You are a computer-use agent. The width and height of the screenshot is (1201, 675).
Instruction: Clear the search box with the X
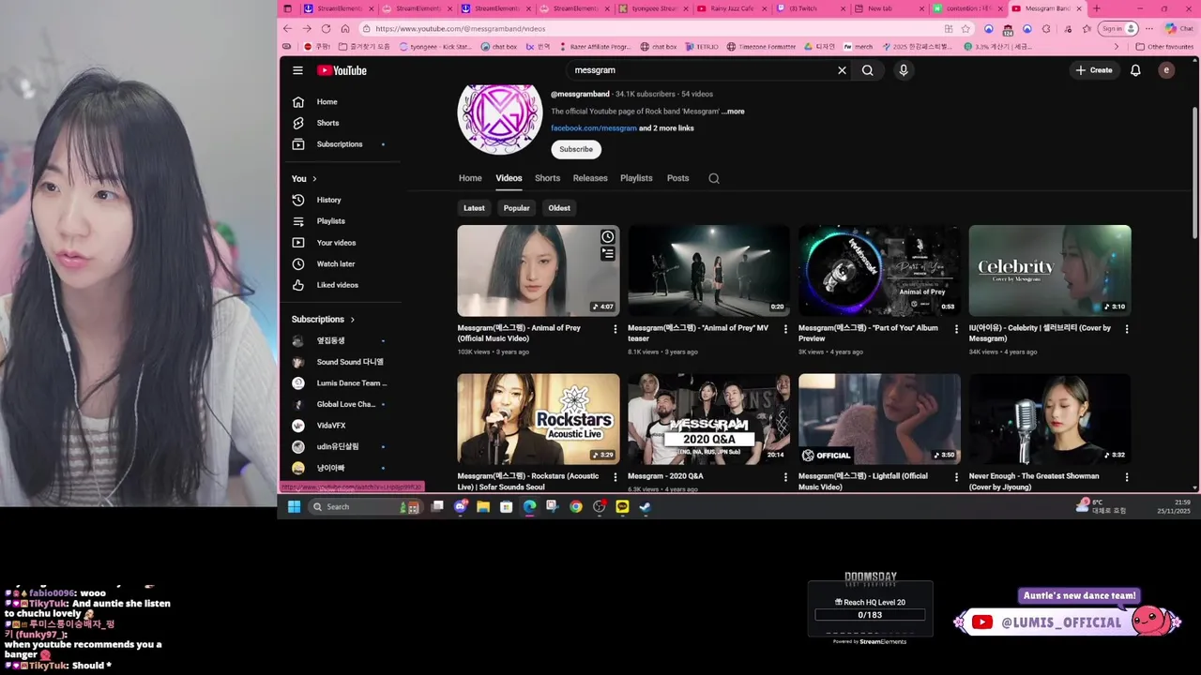[842, 70]
